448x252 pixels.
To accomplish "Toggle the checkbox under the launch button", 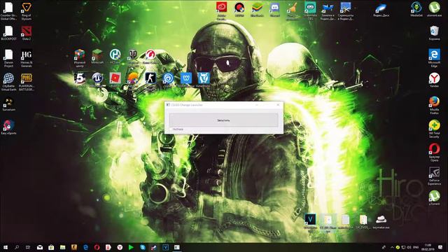I will [171, 129].
